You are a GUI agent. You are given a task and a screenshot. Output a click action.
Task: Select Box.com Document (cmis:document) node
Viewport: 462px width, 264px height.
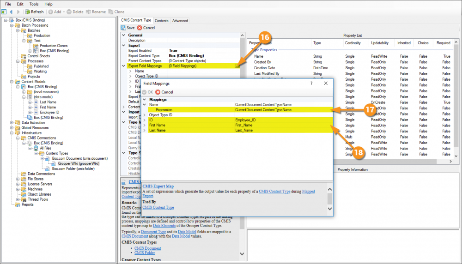tap(80, 158)
